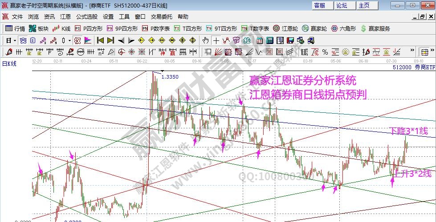This screenshot has height=222, width=436.
Task: Click the 论坛 forum button
Action: point(342,5)
